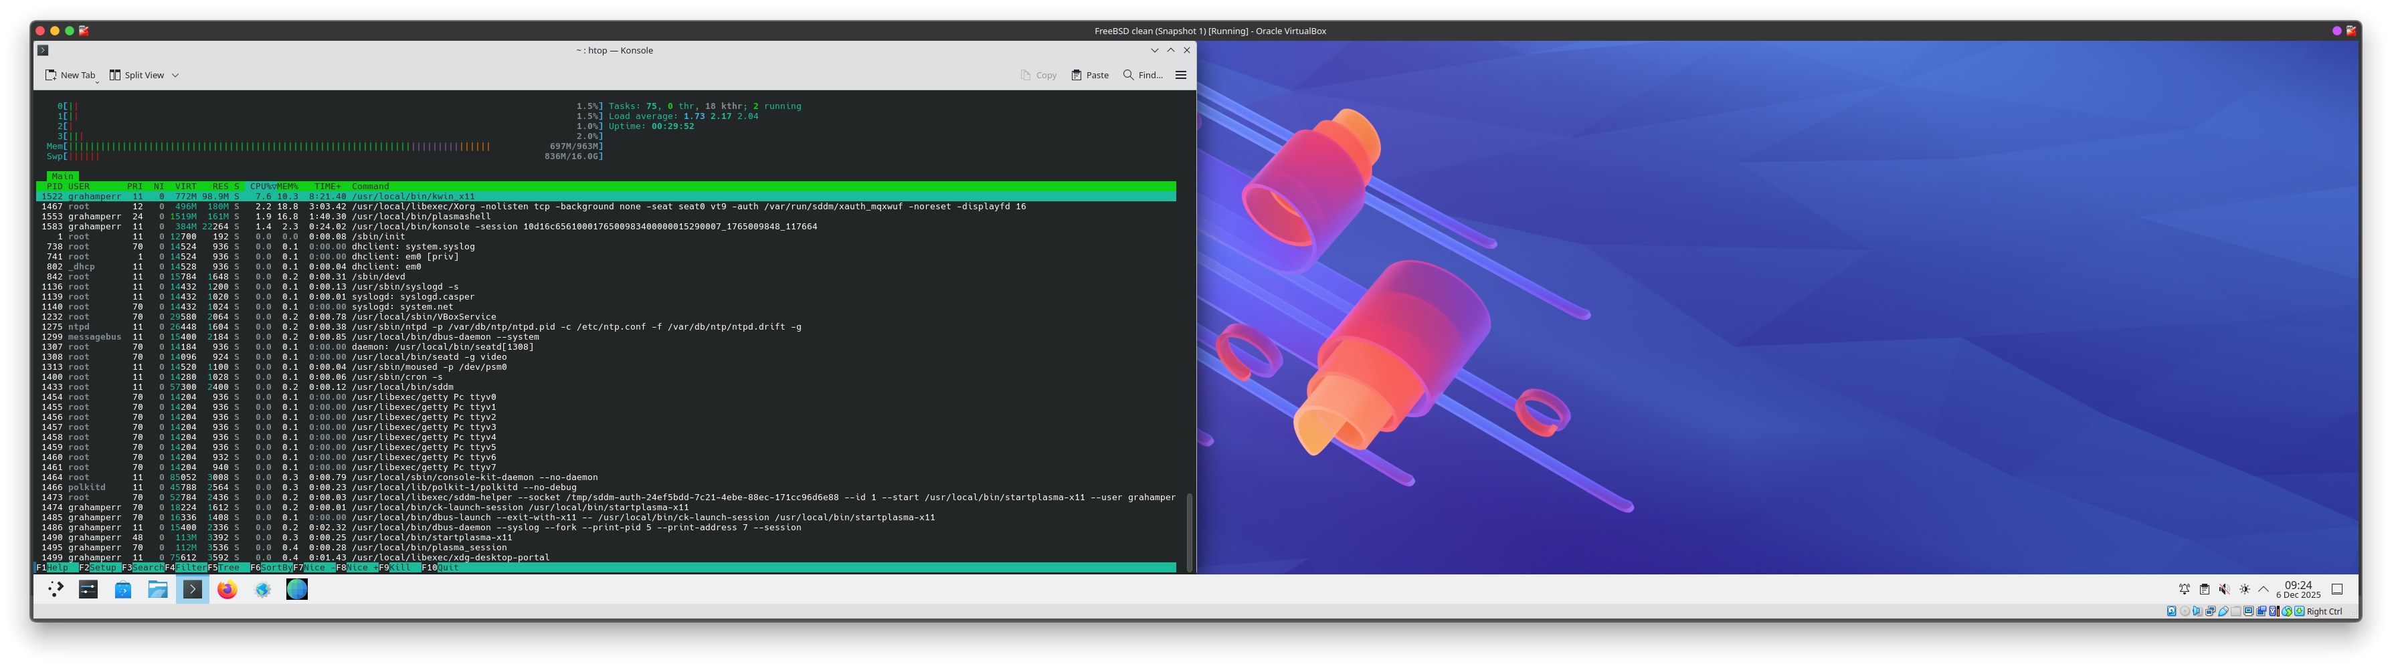
Task: Launch Dolphin file manager from taskbar
Action: [x=158, y=589]
